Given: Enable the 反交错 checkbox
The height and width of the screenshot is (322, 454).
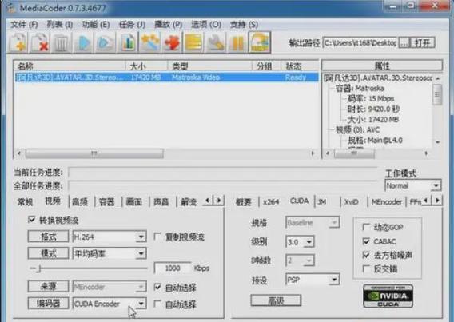Looking at the screenshot, I should pyautogui.click(x=366, y=269).
